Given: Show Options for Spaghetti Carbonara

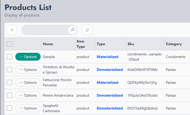Looking at the screenshot, I should click(x=28, y=108).
